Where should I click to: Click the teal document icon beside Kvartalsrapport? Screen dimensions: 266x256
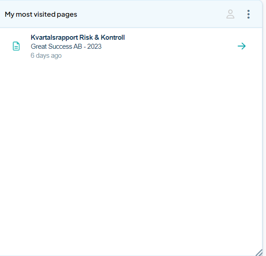click(x=16, y=46)
